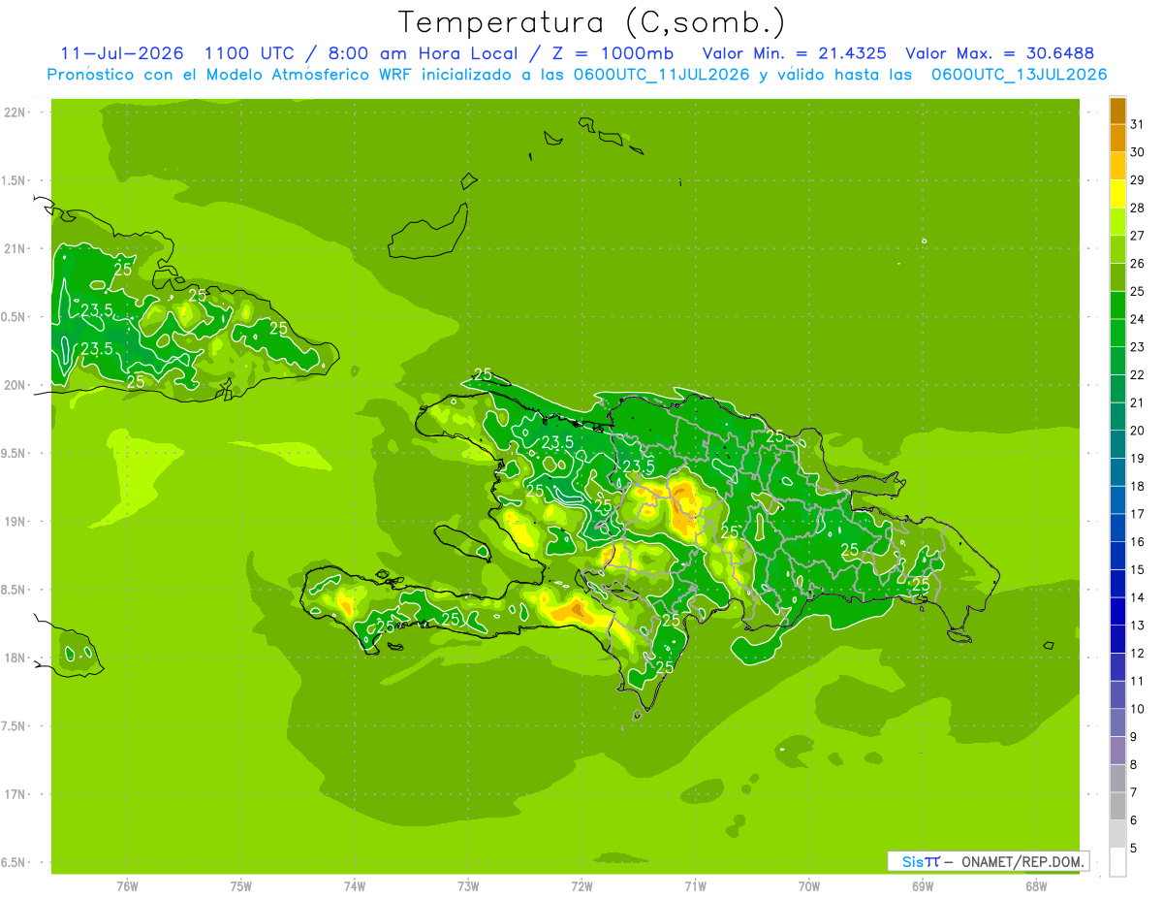This screenshot has width=1163, height=899.
Task: Click the yellow legend swatch between 28 and 29
Action: point(1117,194)
